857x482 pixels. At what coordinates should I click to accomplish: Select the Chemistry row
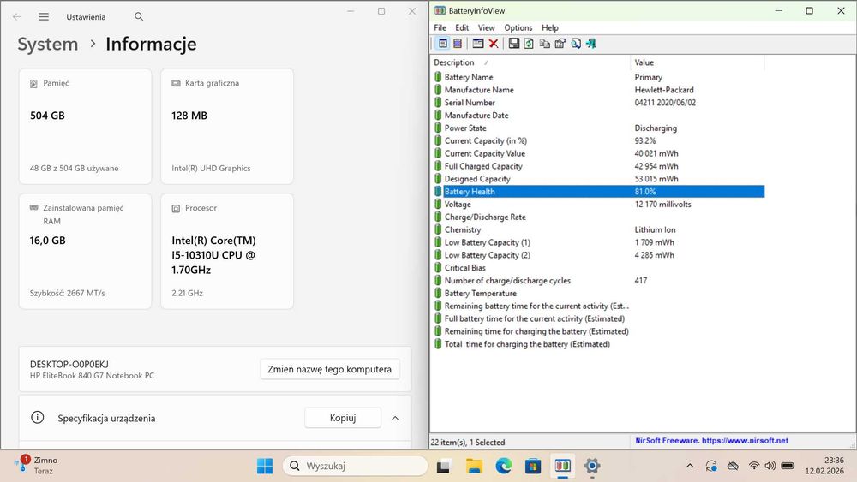(x=599, y=229)
